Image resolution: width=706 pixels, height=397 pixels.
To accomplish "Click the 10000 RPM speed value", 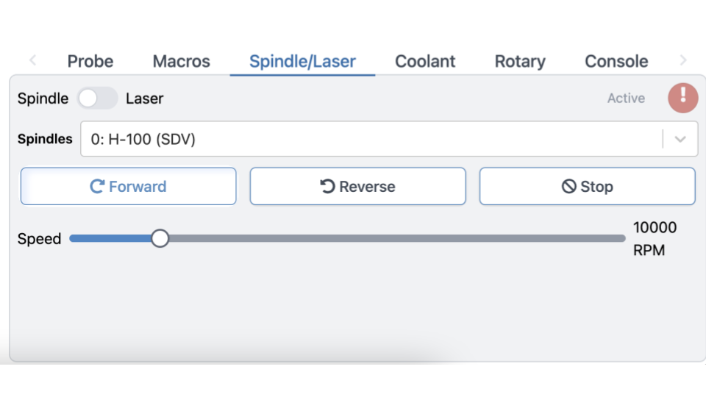I will pos(655,238).
